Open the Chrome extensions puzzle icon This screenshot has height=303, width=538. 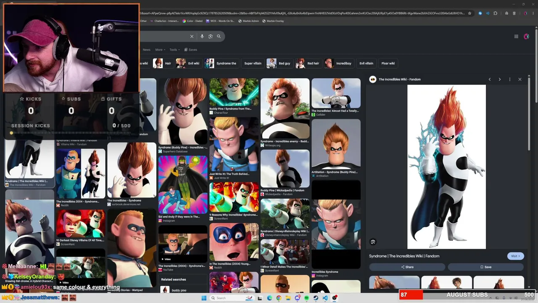495,13
